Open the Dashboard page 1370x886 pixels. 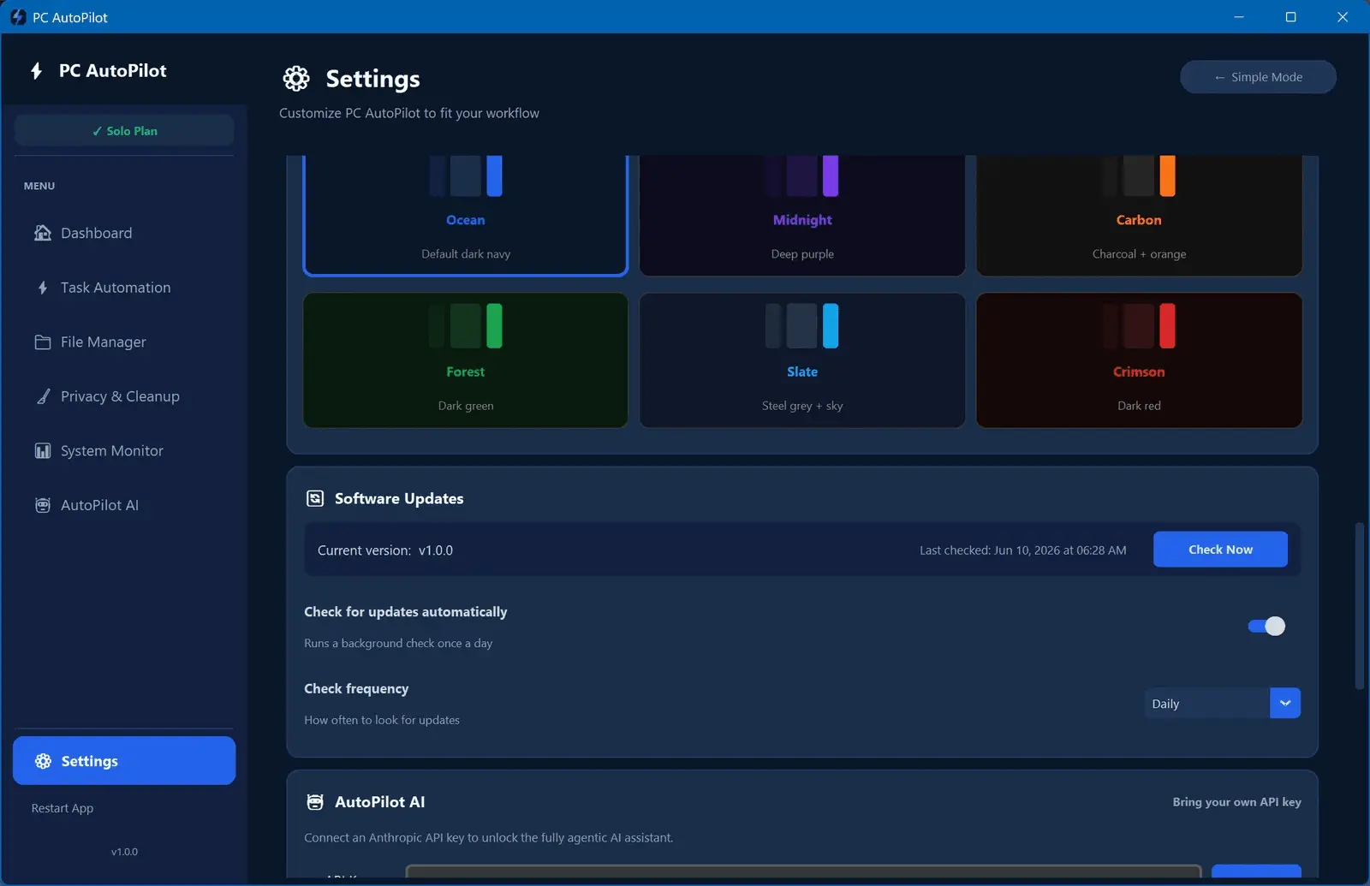coord(124,233)
